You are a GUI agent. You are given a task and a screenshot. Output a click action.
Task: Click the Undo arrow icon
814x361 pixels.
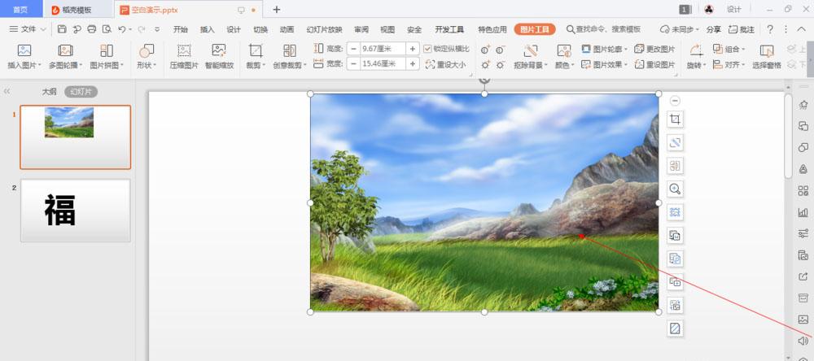[121, 29]
